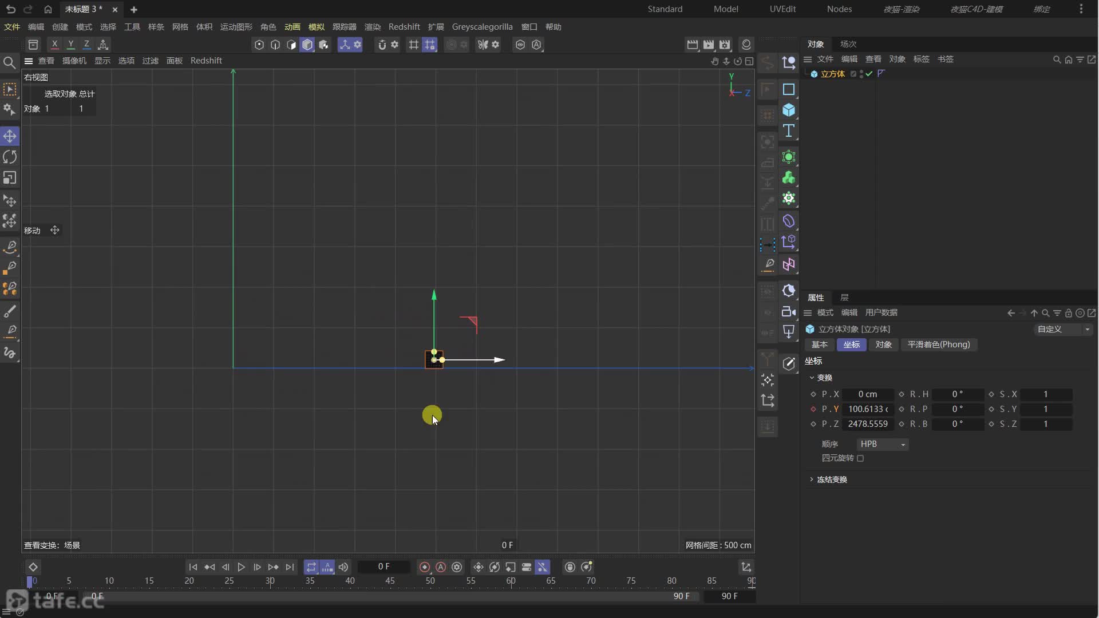The image size is (1099, 618).
Task: Toggle cube object enable checkmark
Action: point(869,74)
